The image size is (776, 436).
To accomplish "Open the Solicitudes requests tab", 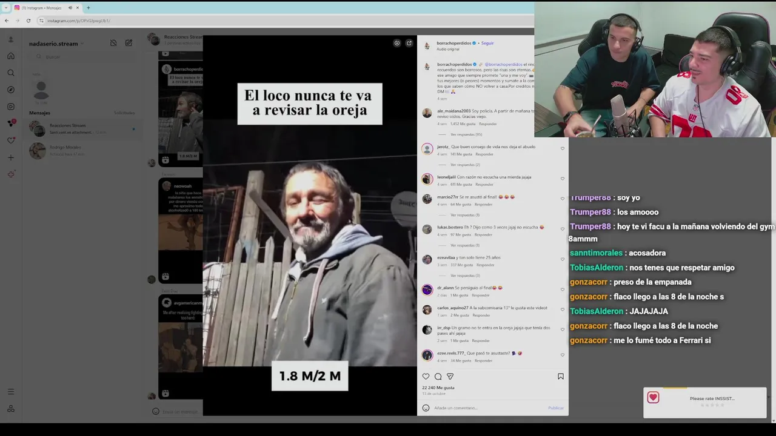I will [124, 113].
